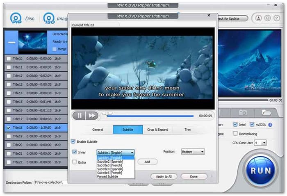
Task: Select the Title21 row
Action: [x=36, y=153]
